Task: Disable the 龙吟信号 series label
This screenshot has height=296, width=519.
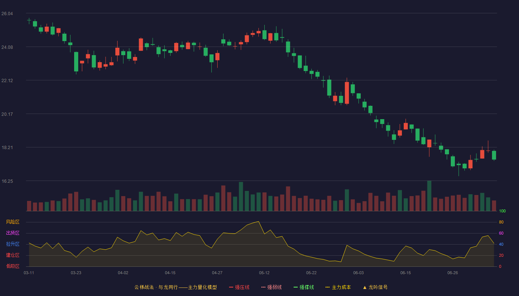Action: tap(378, 287)
